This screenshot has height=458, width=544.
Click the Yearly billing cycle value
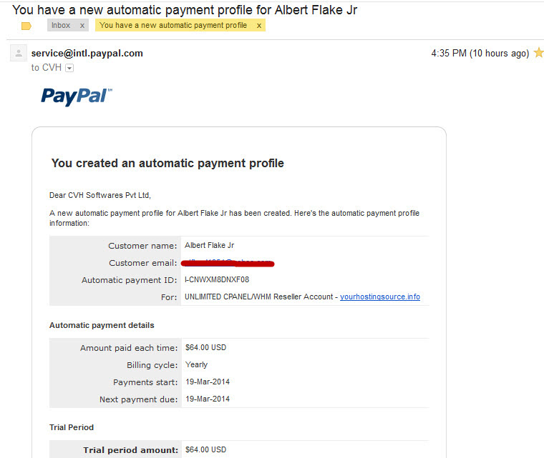click(x=196, y=365)
